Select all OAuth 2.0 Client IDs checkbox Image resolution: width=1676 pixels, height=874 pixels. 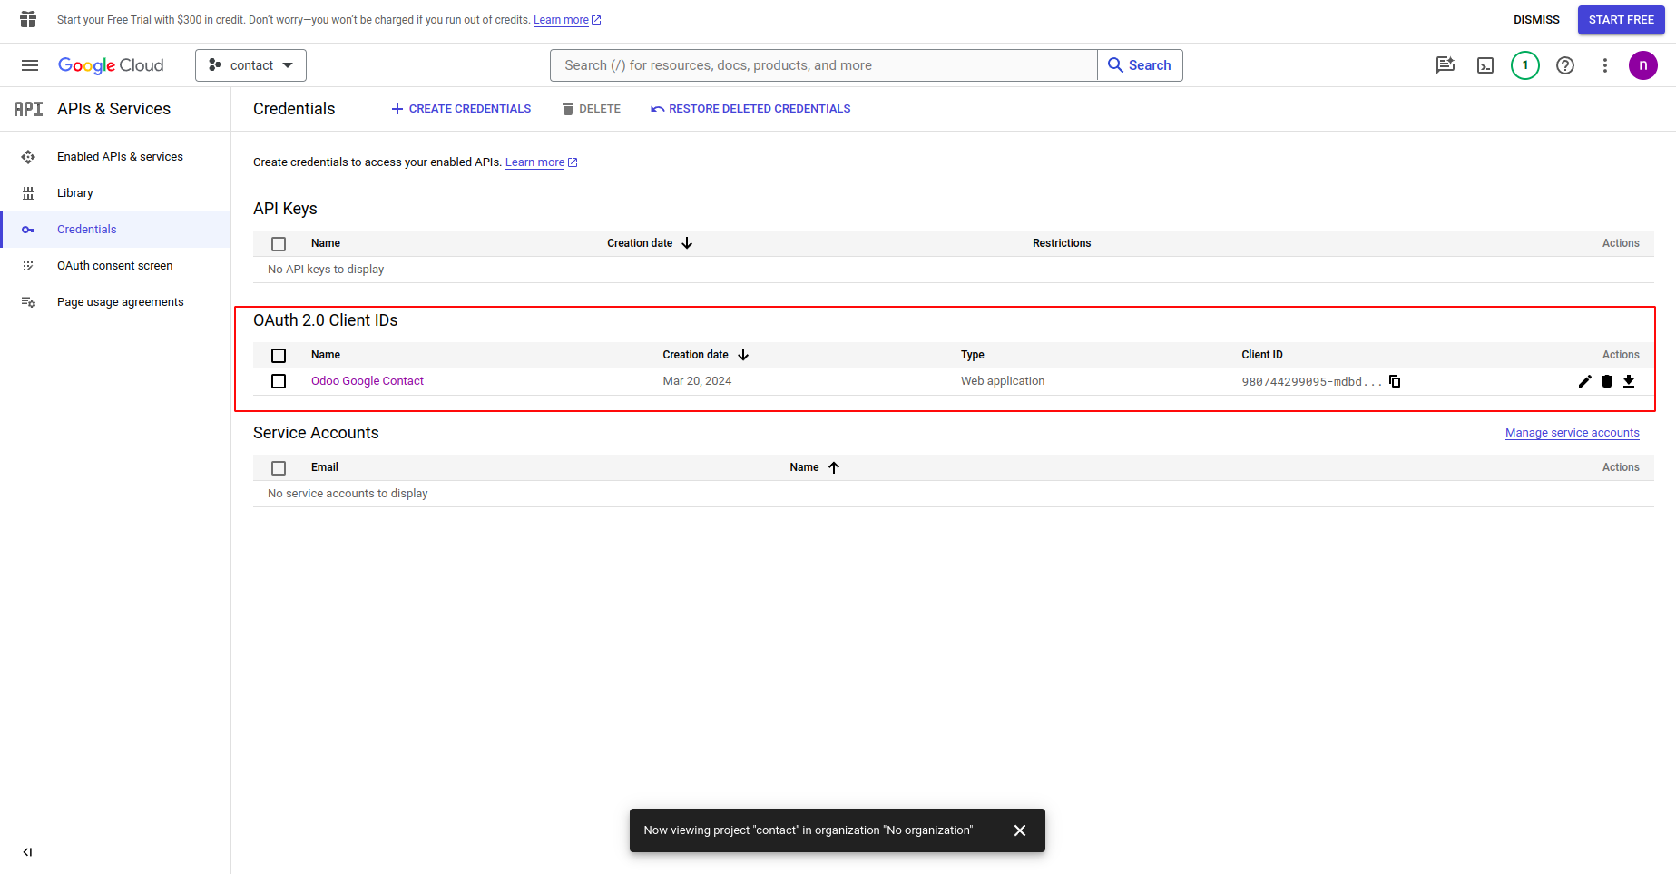[x=279, y=356]
